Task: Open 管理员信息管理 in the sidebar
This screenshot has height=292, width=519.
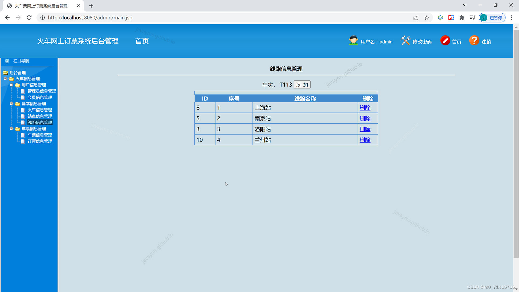Action: tap(42, 91)
